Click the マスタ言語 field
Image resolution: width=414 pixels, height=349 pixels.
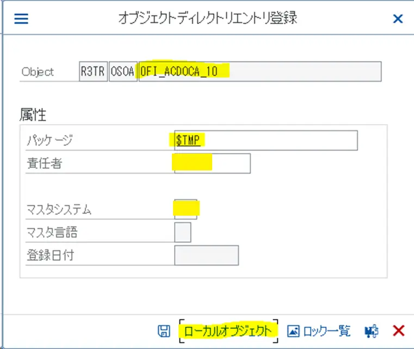tap(183, 232)
